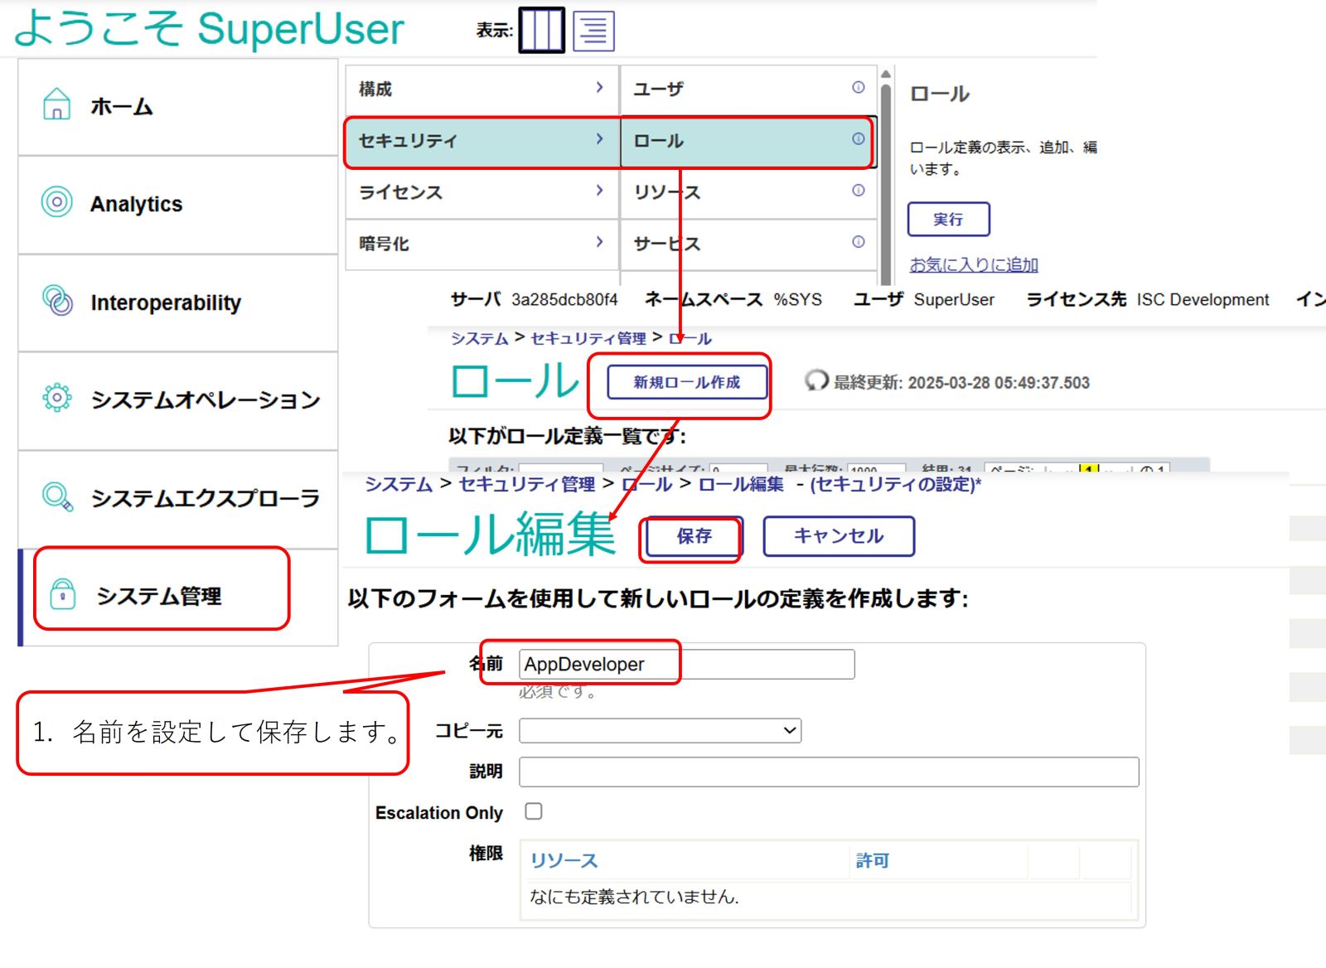This screenshot has width=1326, height=968.
Task: Expand the 構成 submenu chevron
Action: point(599,87)
